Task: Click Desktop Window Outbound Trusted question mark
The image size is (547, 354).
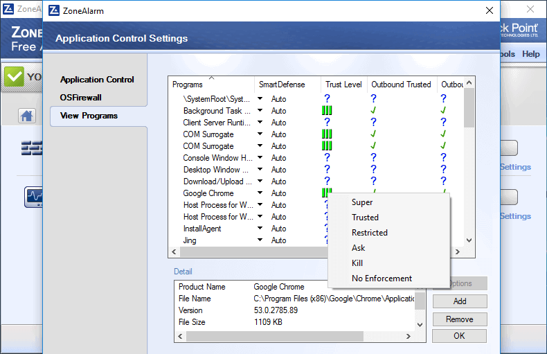Action: 373,169
